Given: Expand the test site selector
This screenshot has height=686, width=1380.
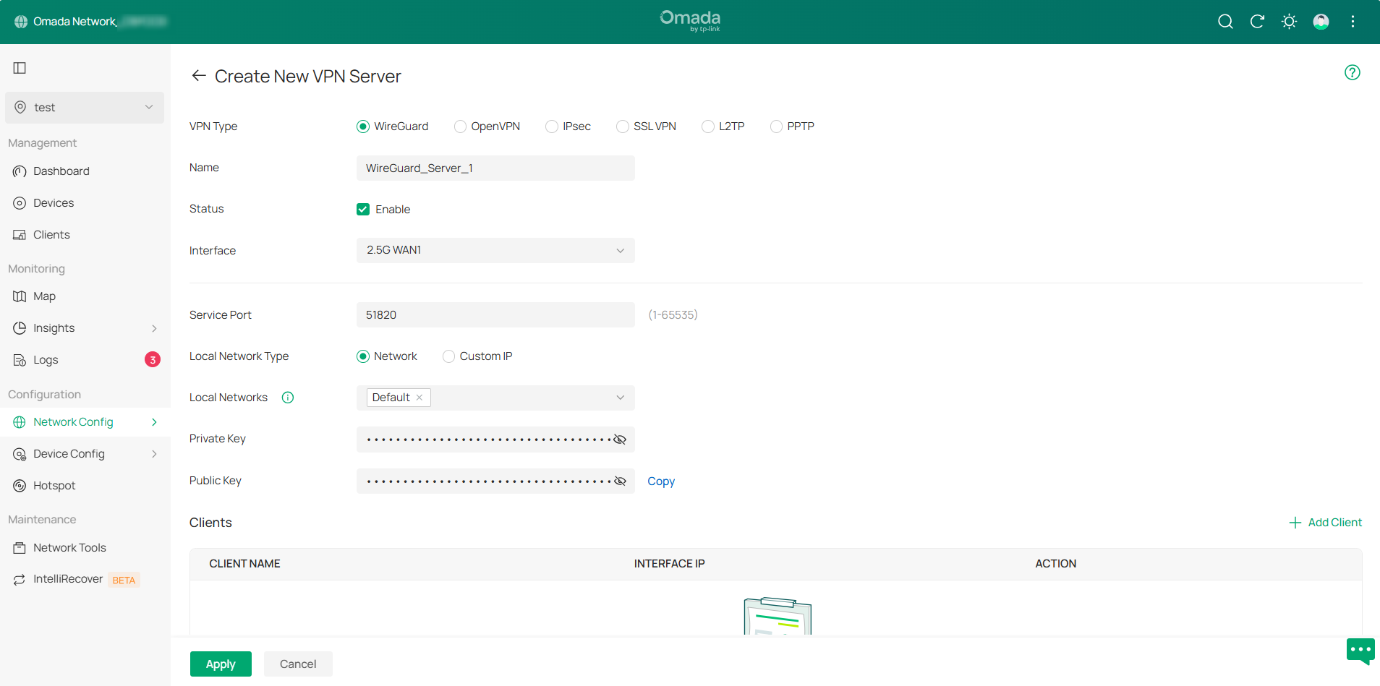Looking at the screenshot, I should pyautogui.click(x=84, y=107).
